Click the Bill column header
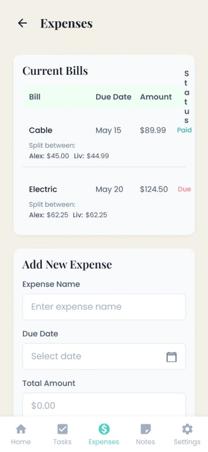 pos(35,97)
